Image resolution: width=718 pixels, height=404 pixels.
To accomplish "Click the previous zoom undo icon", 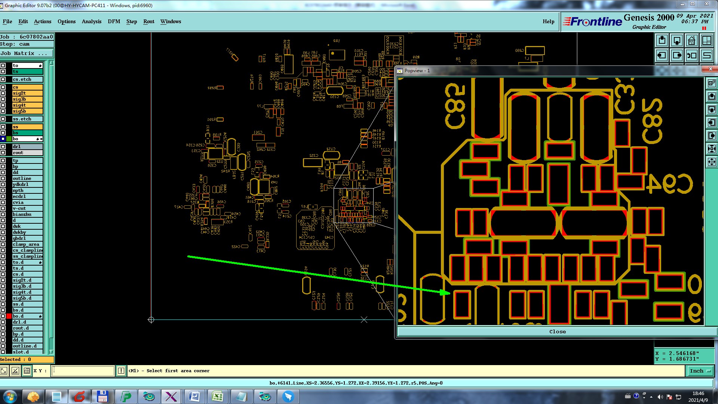I will click(x=691, y=55).
